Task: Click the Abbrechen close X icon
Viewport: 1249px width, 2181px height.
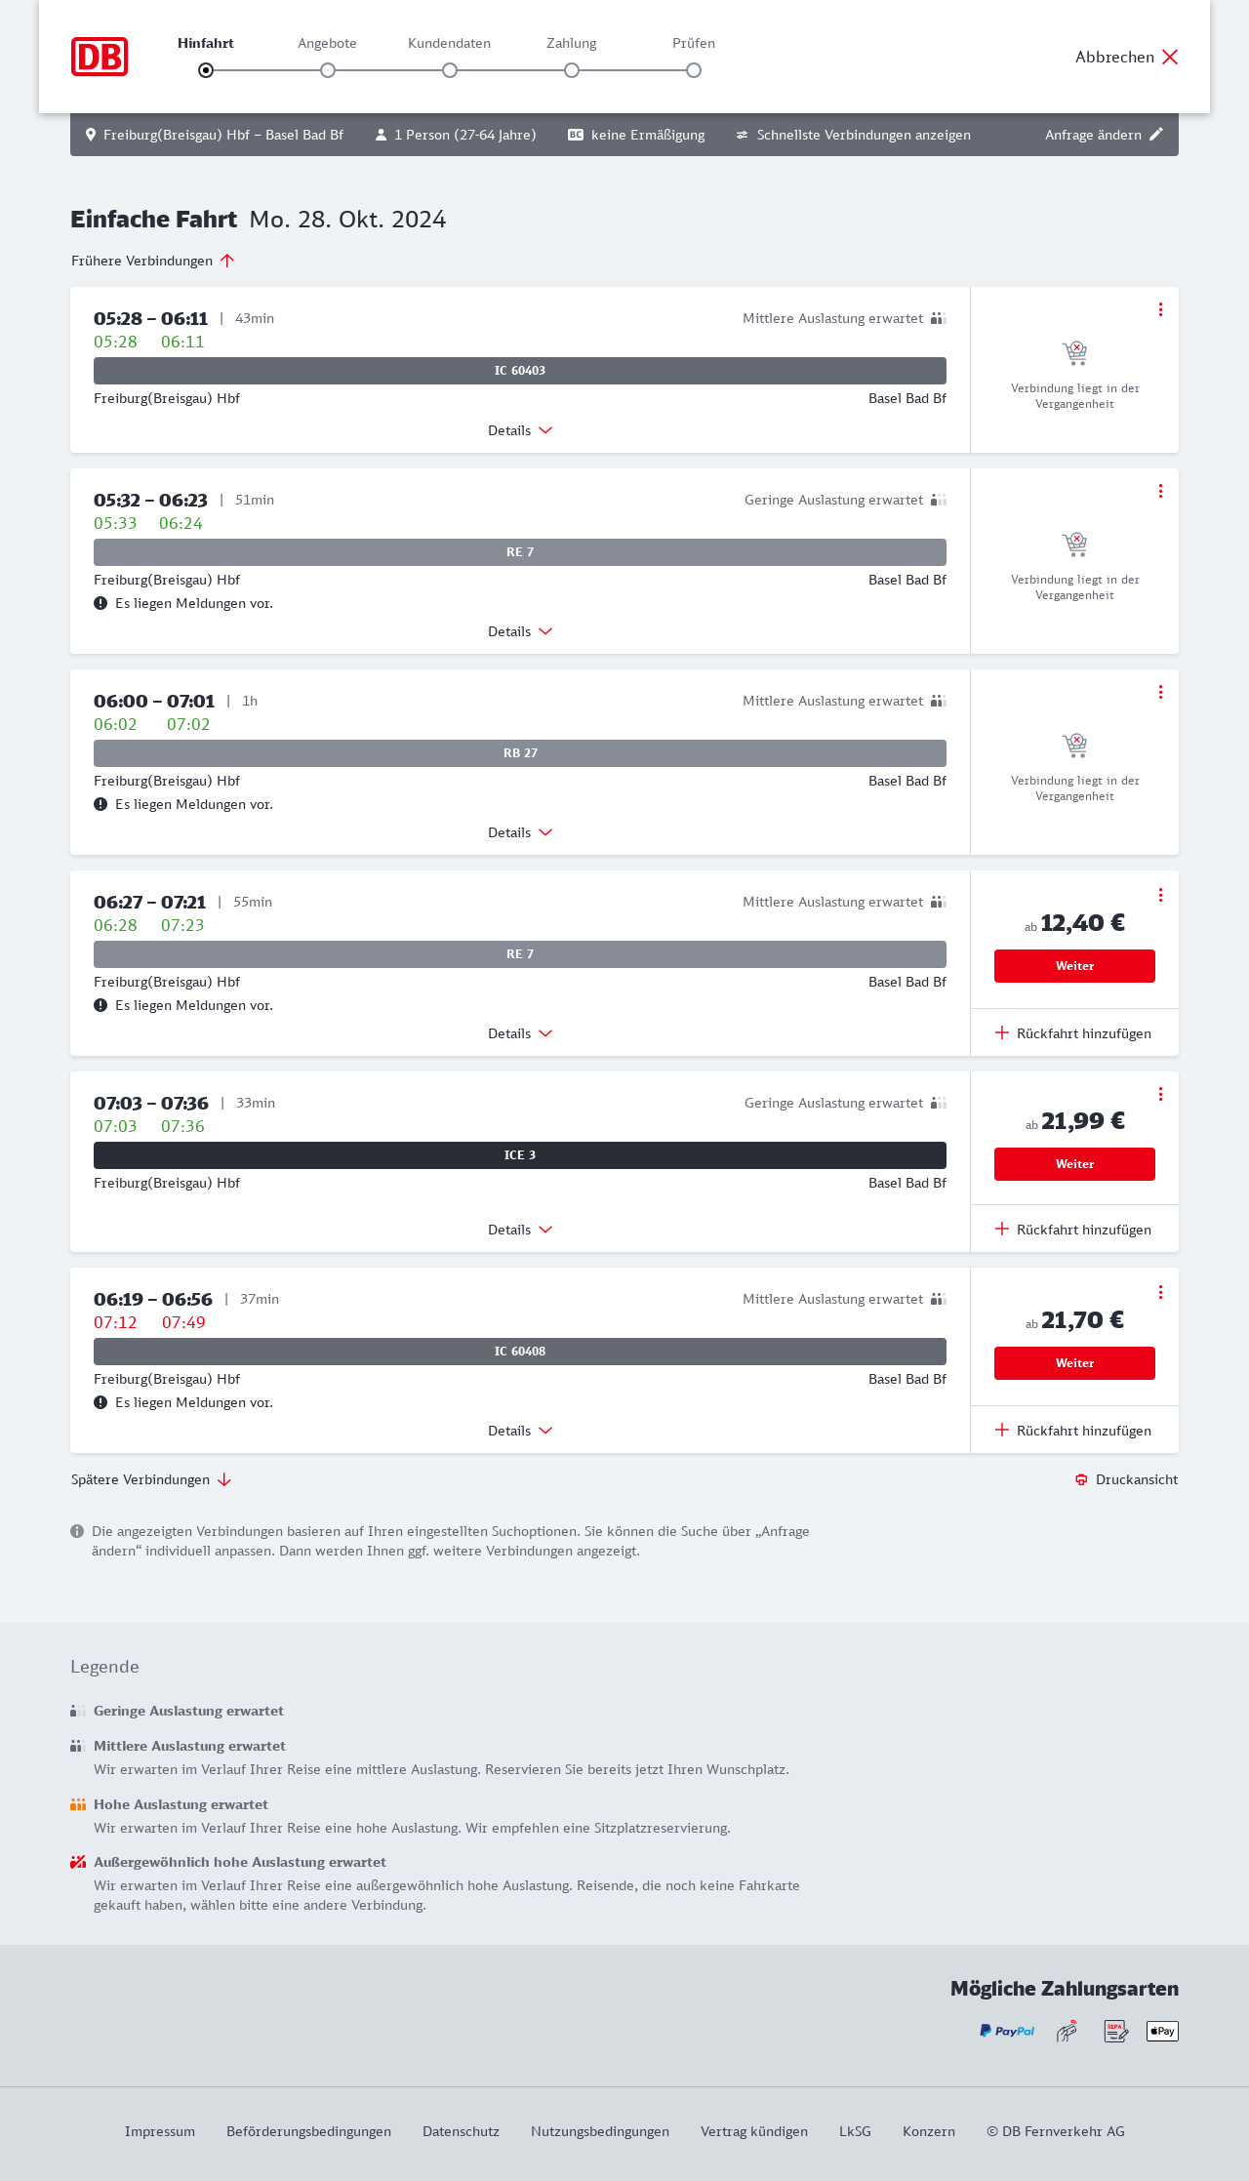Action: (x=1170, y=57)
